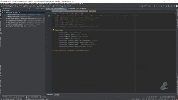Click the Project tool window side tab

tap(1, 14)
